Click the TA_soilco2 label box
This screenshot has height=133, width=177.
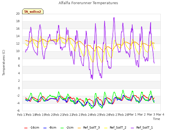pos(33,11)
